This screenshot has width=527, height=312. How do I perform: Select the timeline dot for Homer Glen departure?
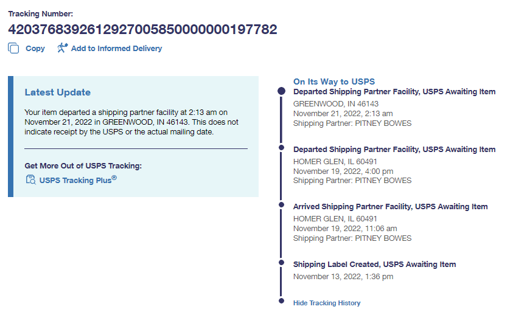pos(281,147)
